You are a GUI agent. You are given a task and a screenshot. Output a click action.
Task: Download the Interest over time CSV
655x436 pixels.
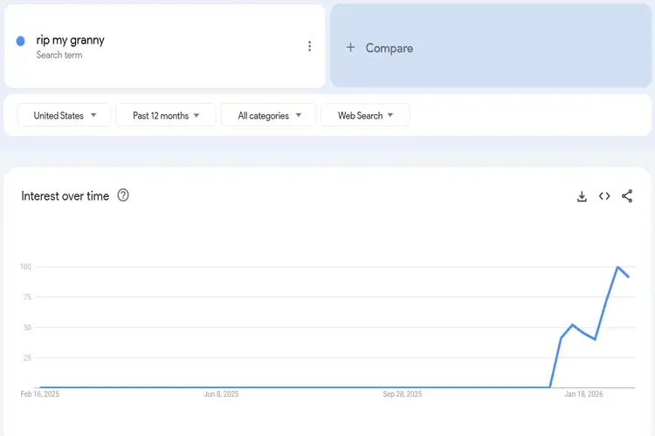(x=582, y=196)
